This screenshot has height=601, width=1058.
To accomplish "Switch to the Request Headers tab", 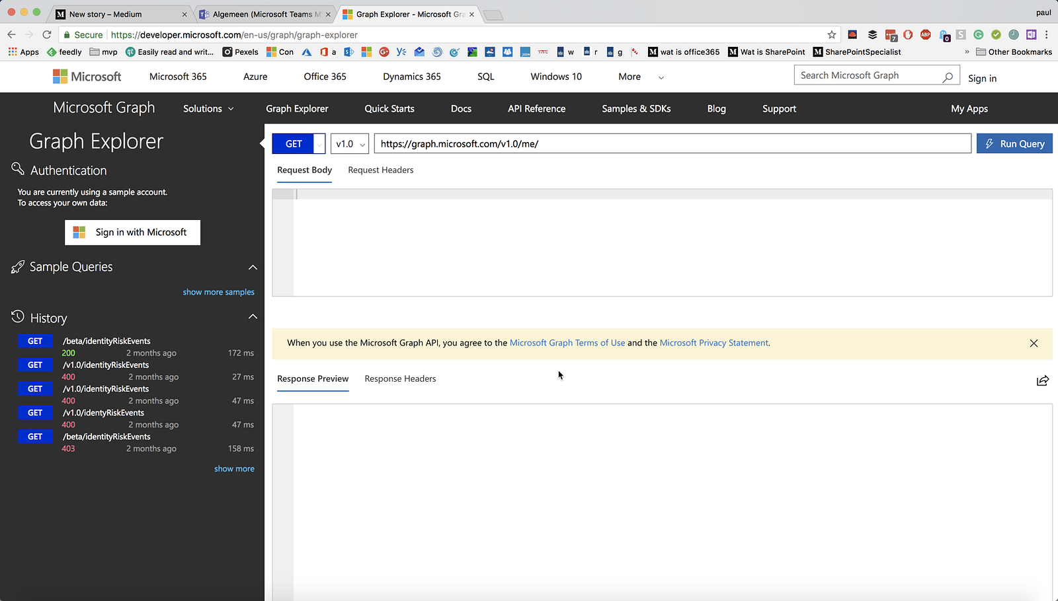I will pyautogui.click(x=380, y=170).
